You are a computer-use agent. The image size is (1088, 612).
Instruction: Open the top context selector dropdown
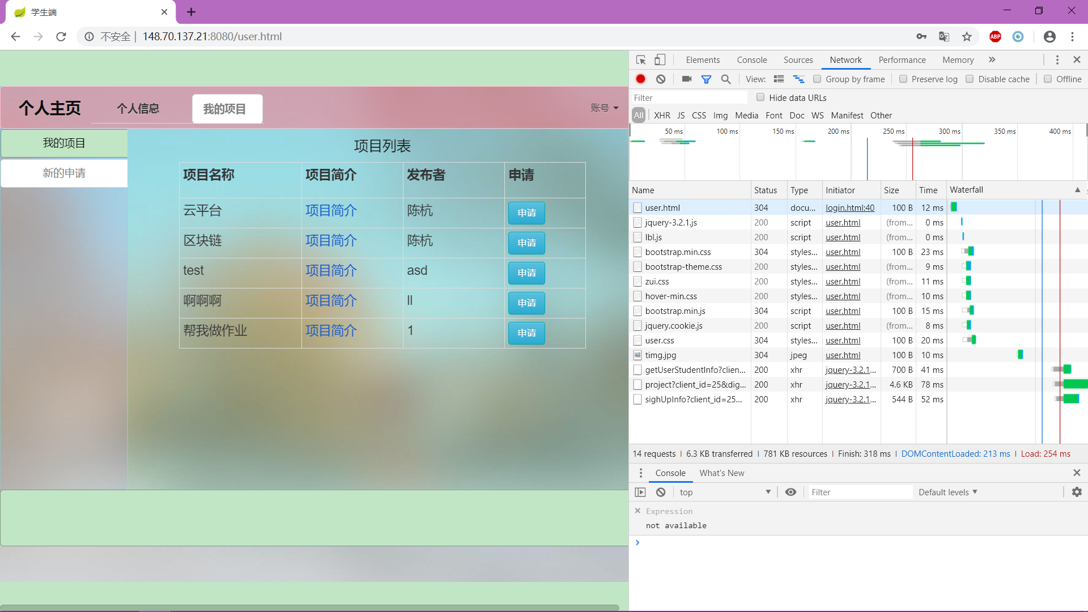point(725,492)
